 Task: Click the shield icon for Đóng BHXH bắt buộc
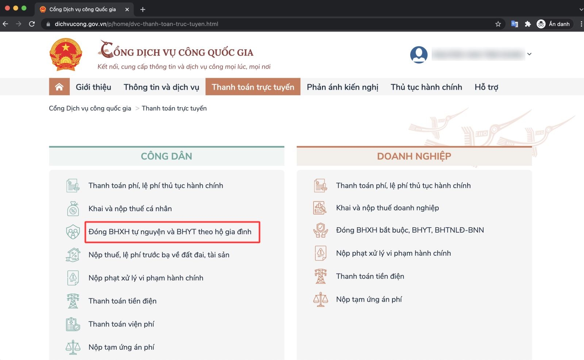[321, 230]
